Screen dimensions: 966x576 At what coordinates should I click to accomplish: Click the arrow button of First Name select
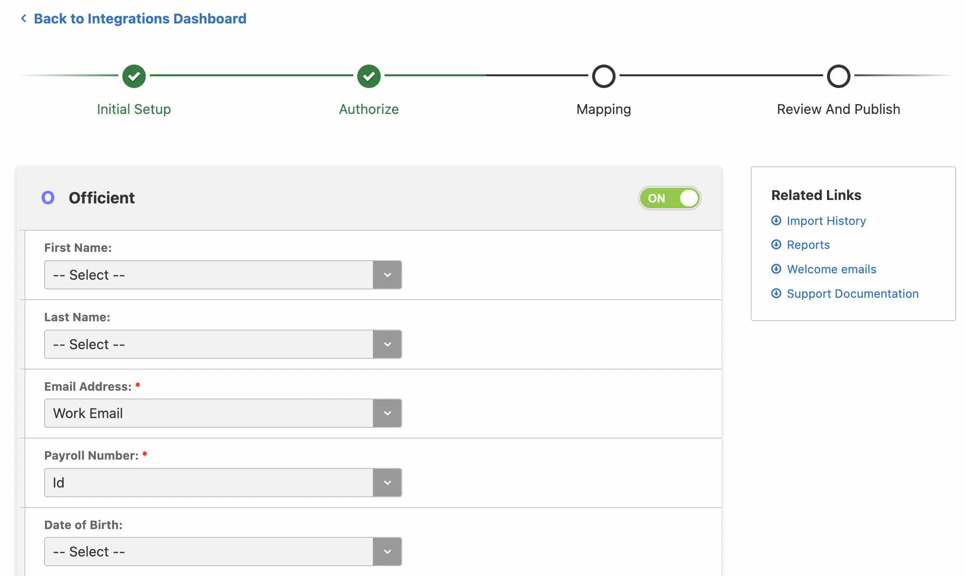click(x=387, y=275)
